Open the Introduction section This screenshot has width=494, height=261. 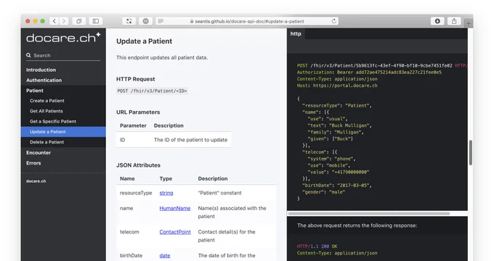[41, 70]
